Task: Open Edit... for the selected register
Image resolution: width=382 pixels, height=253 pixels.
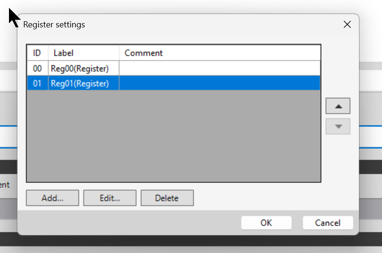Action: click(110, 198)
